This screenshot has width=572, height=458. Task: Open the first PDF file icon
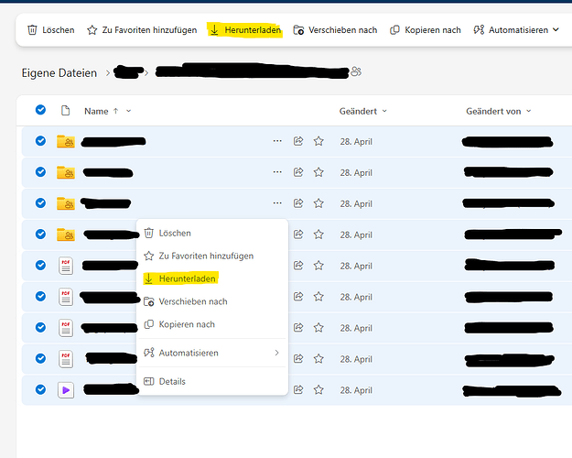pyautogui.click(x=66, y=266)
